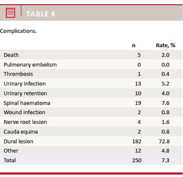Click the 72.8 rate value
The image size is (183, 177).
coord(164,141)
